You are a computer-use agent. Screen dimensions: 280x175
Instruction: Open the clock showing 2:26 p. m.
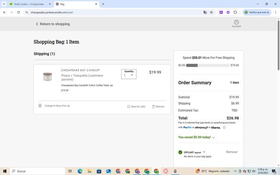pyautogui.click(x=263, y=171)
